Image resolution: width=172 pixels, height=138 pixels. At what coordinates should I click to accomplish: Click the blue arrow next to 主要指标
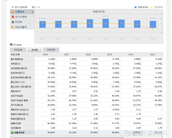[x=33, y=12]
